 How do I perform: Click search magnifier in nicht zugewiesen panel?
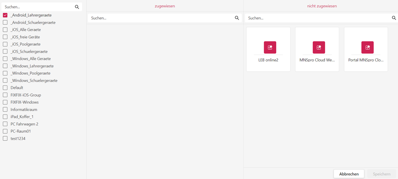(394, 18)
